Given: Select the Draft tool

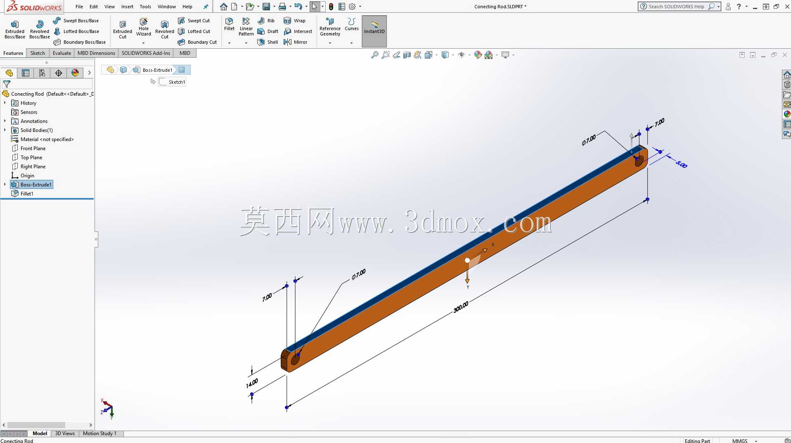Looking at the screenshot, I should click(x=268, y=31).
